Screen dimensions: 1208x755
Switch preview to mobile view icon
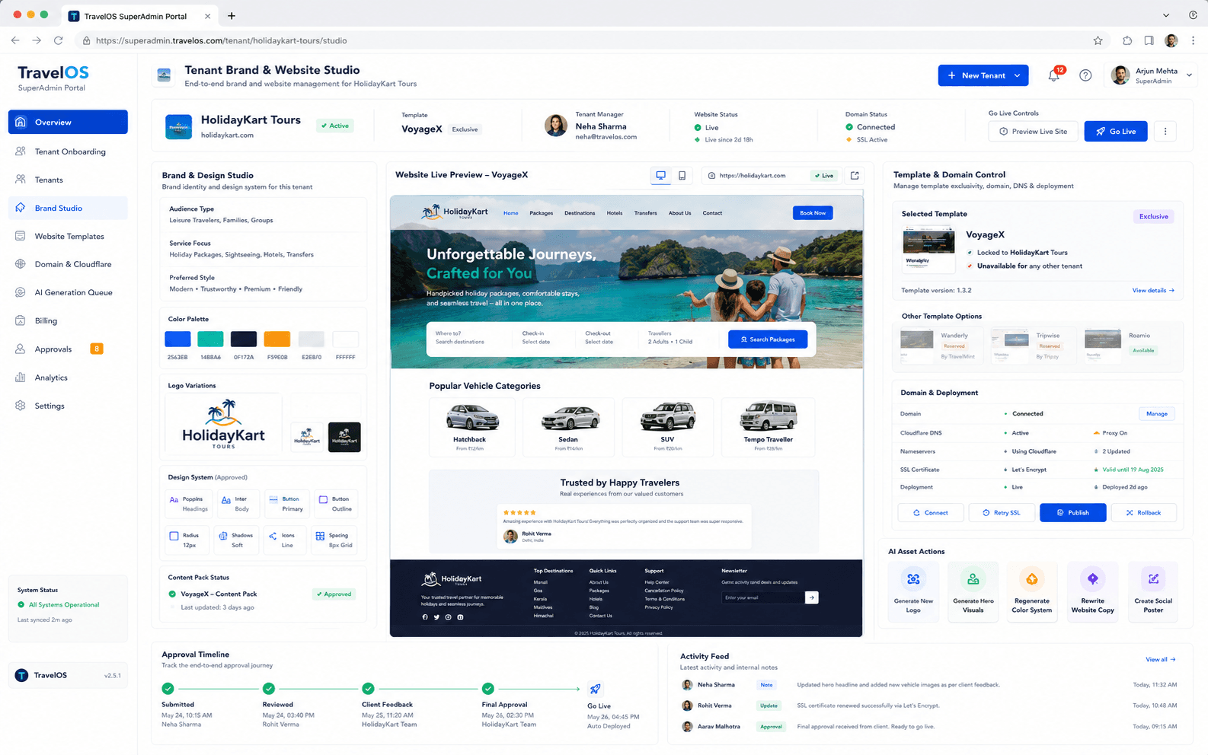[682, 175]
